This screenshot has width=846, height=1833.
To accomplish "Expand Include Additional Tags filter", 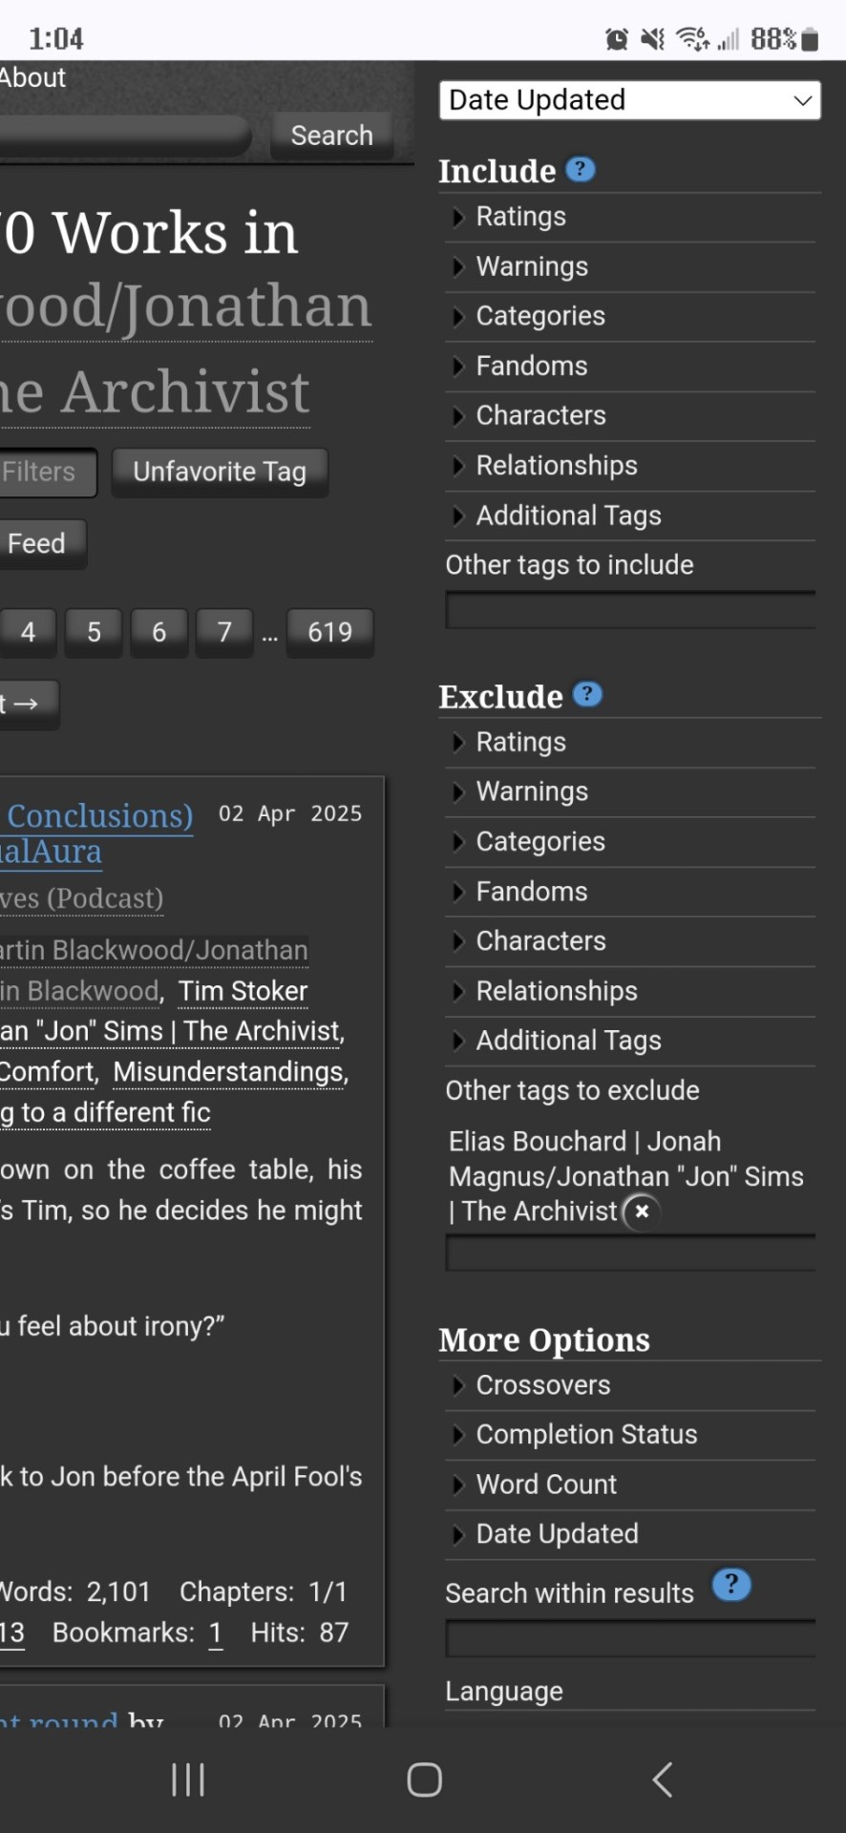I will (630, 516).
